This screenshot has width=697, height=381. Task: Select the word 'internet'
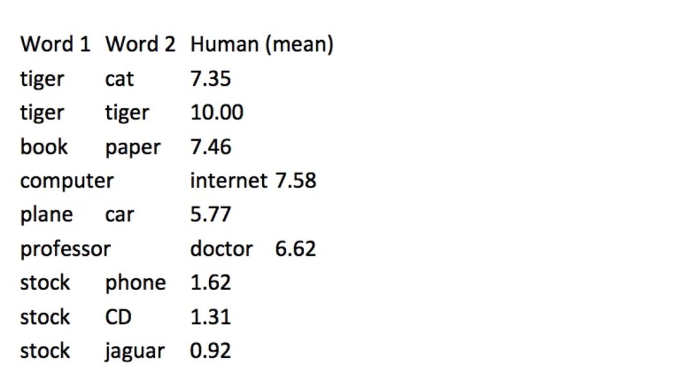[x=229, y=181]
